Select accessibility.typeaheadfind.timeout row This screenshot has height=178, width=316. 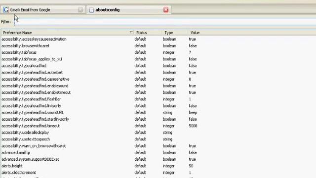point(158,126)
